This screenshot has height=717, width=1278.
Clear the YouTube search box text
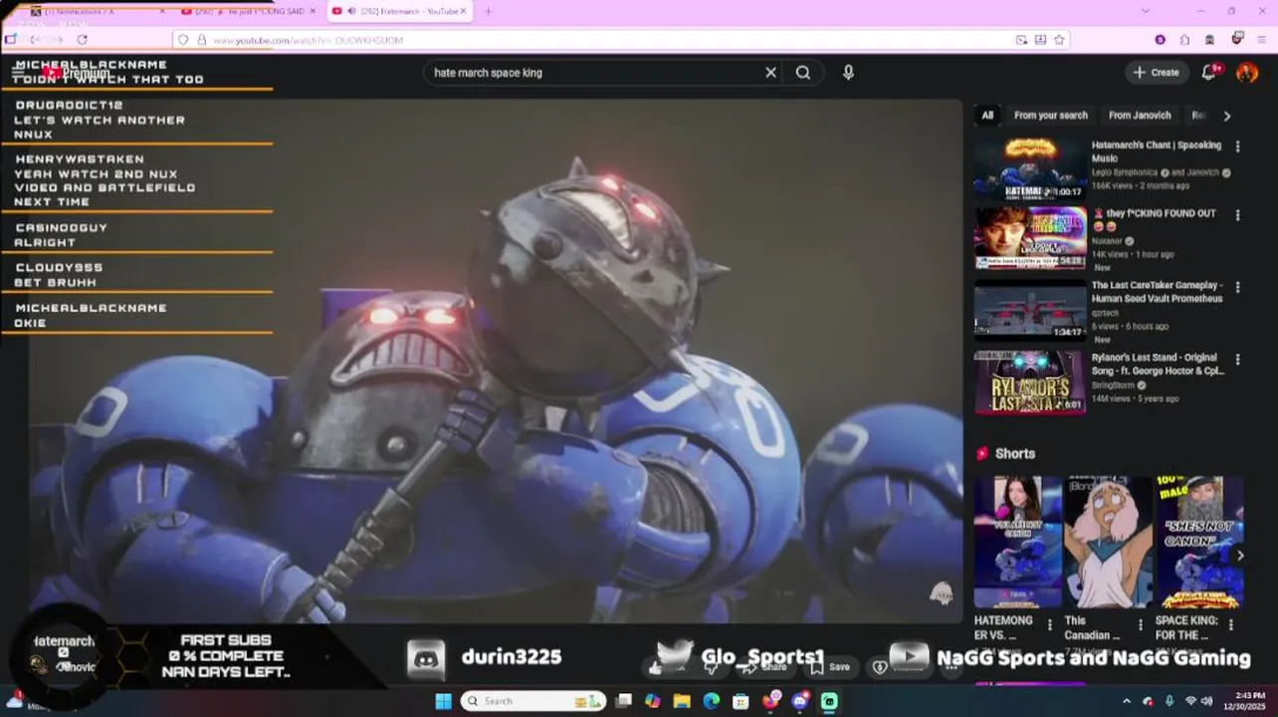point(770,73)
